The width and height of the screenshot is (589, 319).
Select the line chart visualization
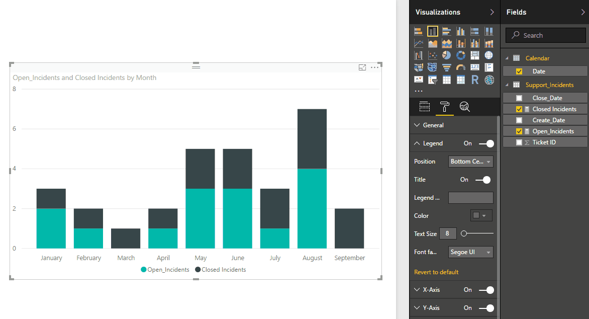point(418,44)
